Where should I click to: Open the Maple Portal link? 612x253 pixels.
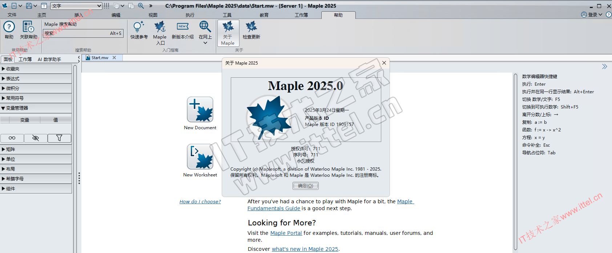[x=286, y=233]
